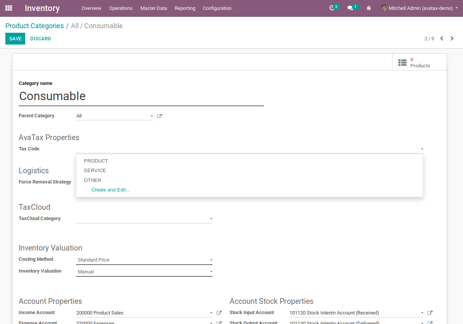Screen dimensions: 463x324
Task: Open the Costing Method dropdown
Action: pyautogui.click(x=144, y=260)
